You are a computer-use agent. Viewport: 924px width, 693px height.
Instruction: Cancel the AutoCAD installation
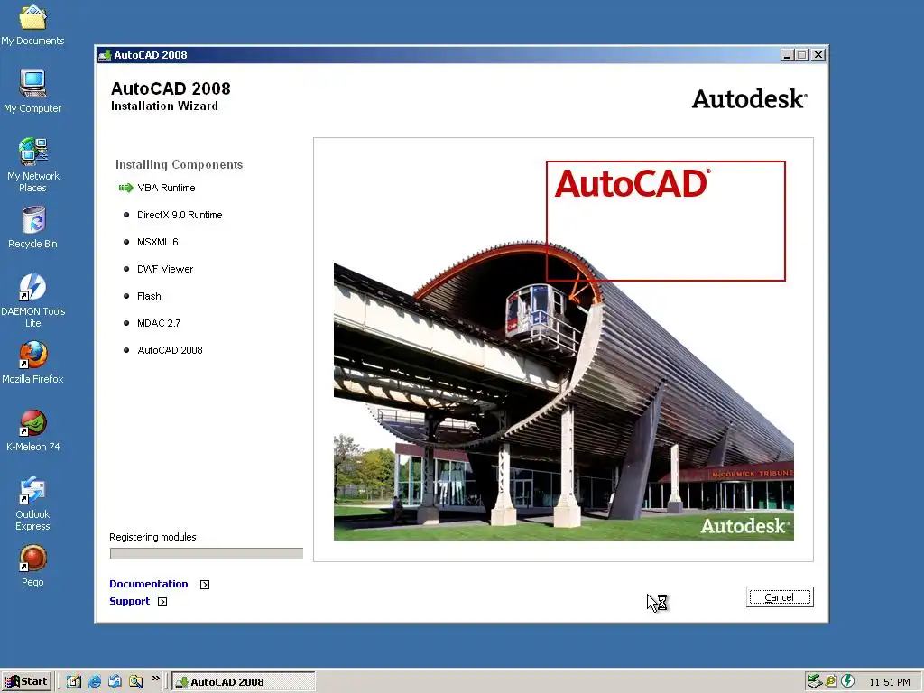tap(780, 597)
